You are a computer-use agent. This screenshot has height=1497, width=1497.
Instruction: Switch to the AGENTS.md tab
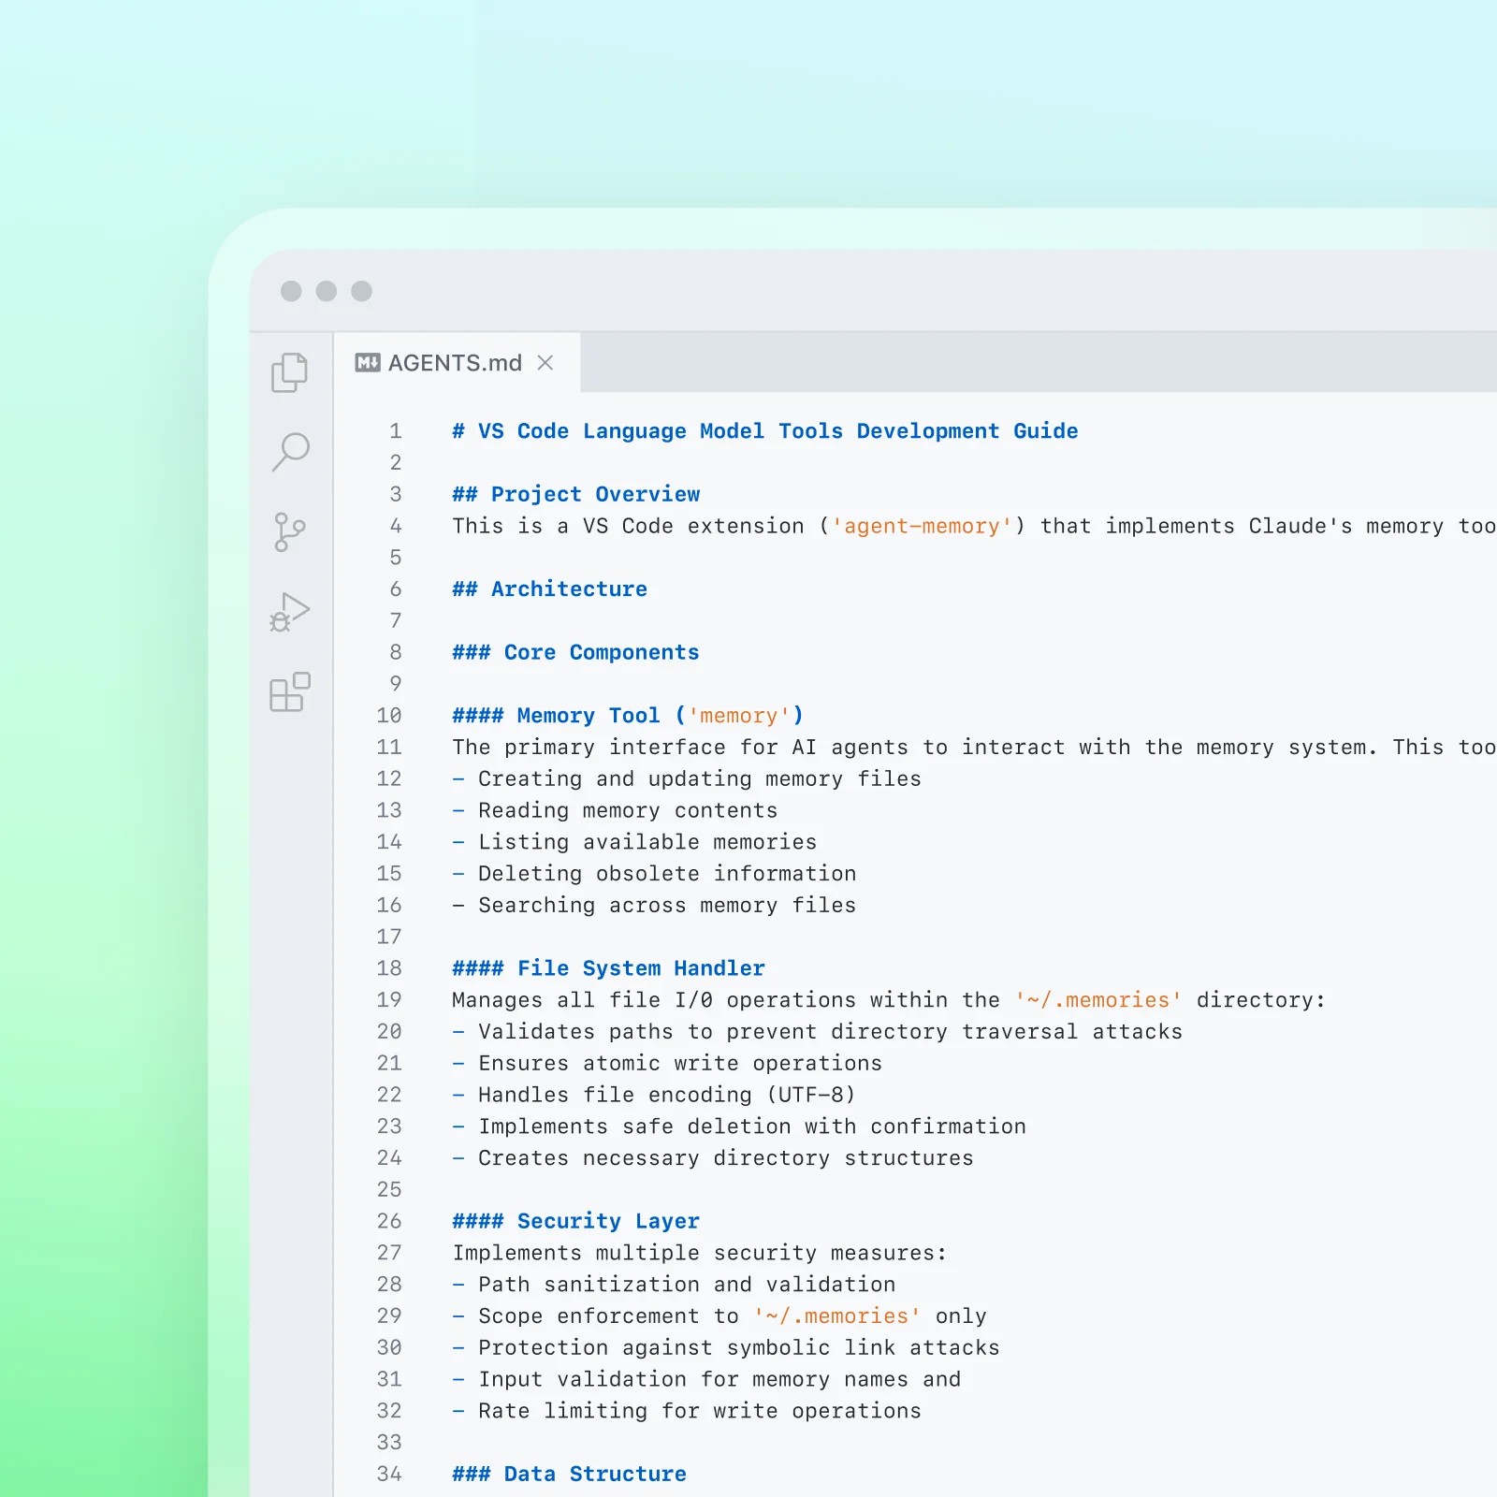point(454,363)
